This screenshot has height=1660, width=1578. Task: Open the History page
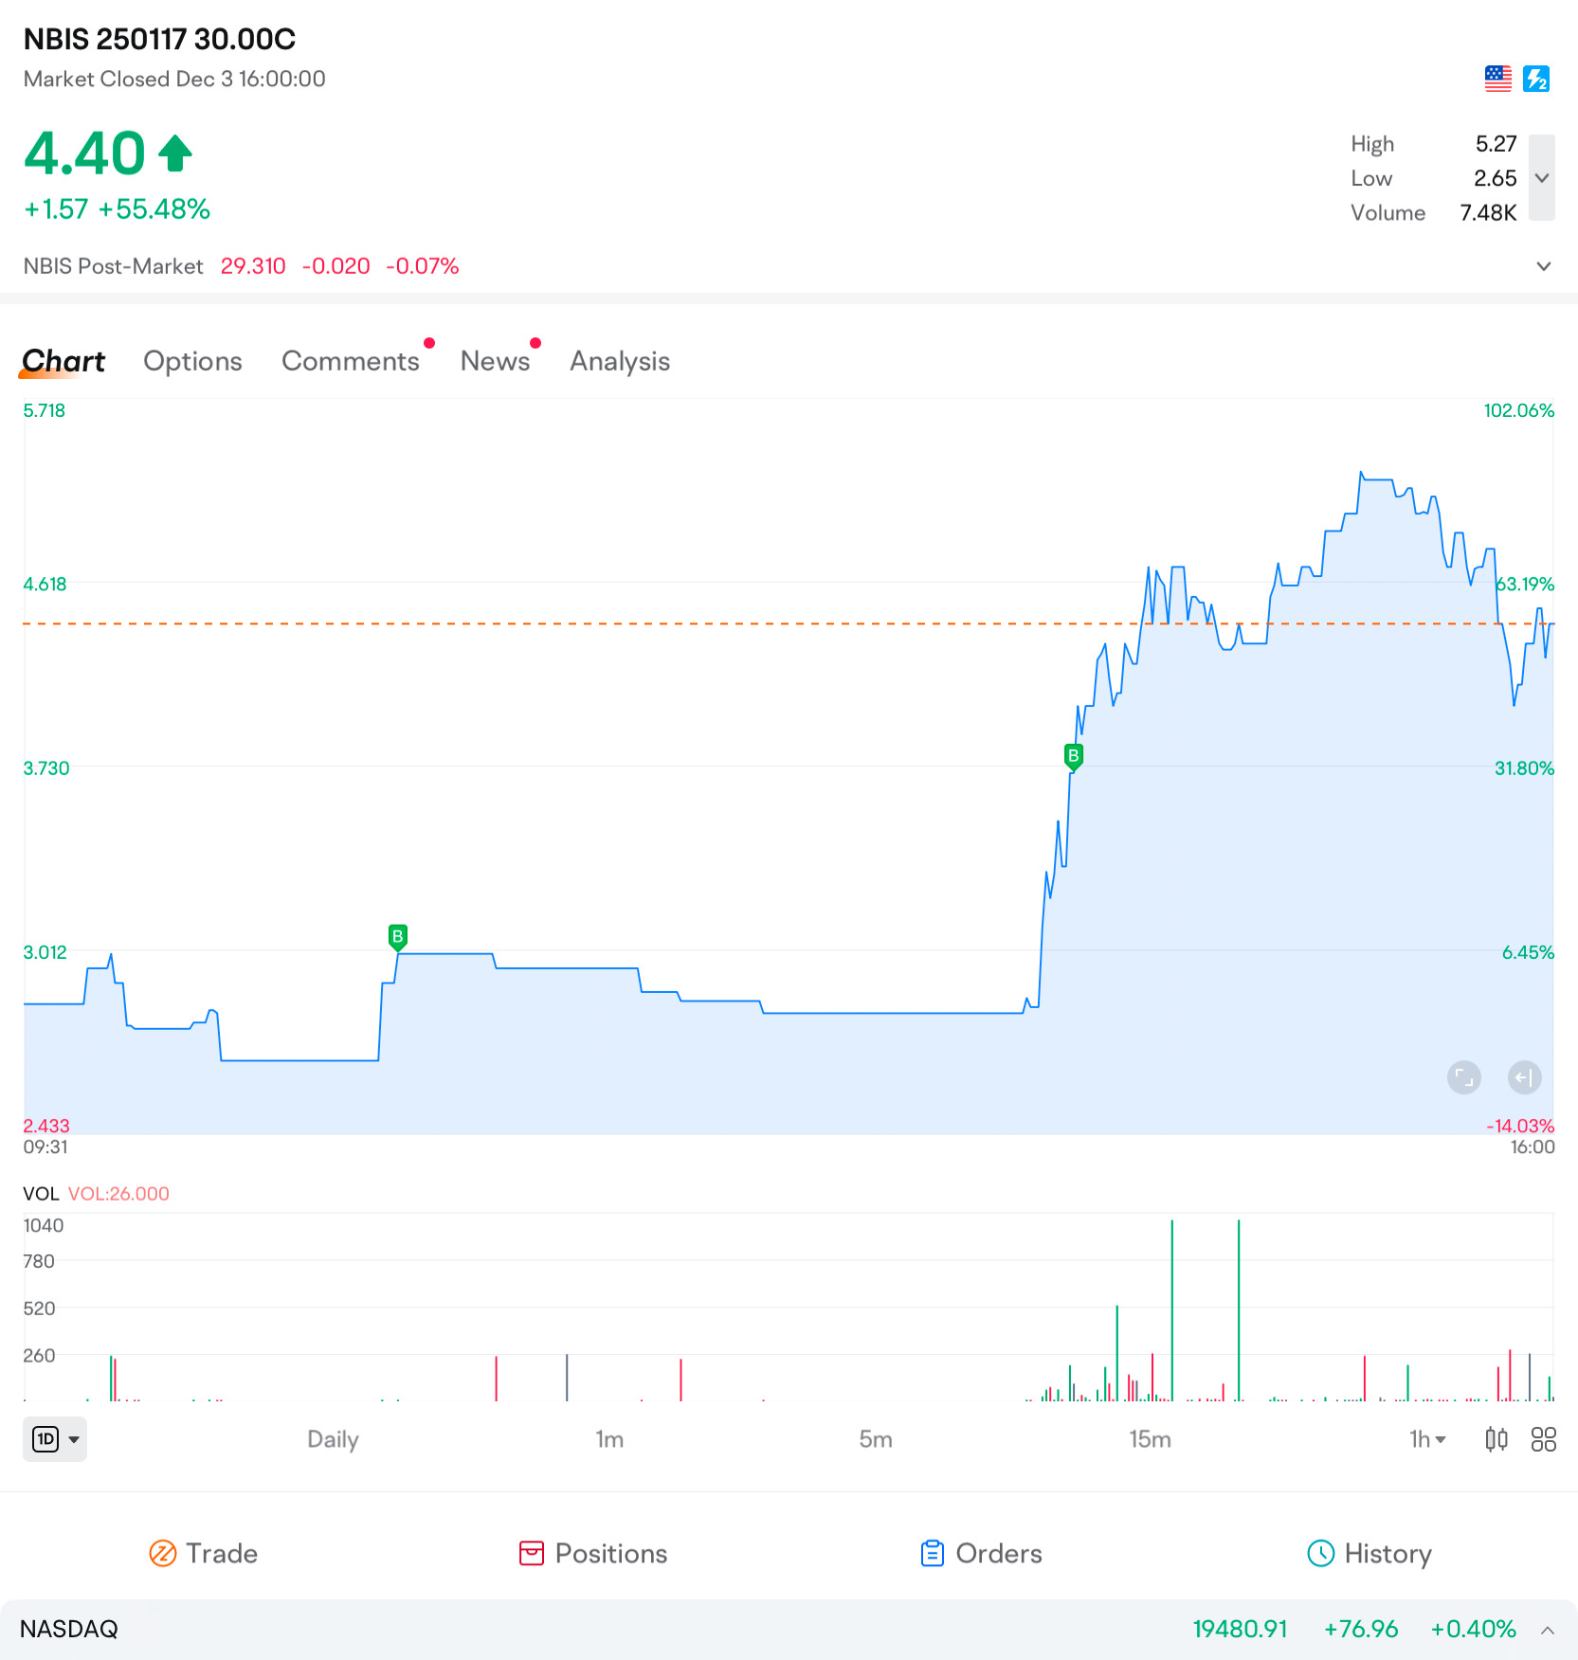point(1369,1554)
